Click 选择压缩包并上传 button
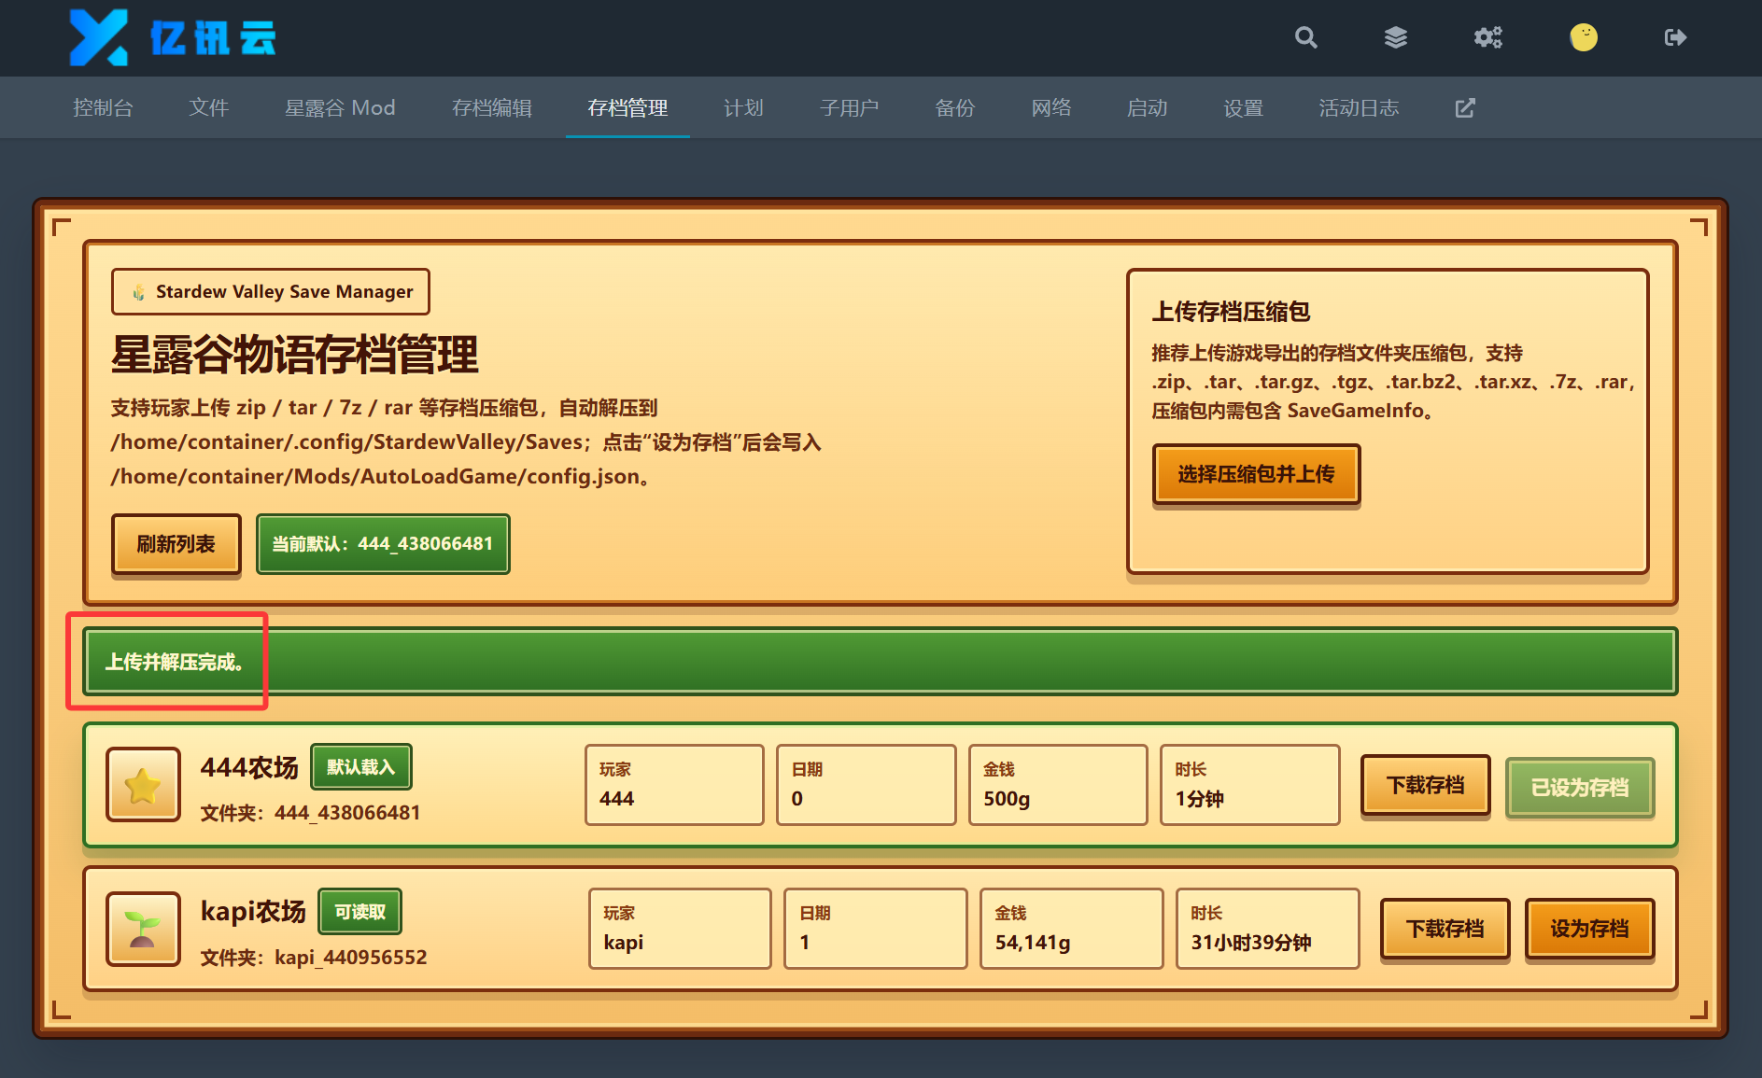 1256,474
